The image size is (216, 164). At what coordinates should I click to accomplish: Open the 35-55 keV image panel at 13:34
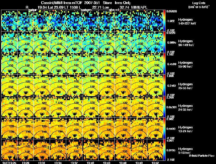click(x=58, y=85)
